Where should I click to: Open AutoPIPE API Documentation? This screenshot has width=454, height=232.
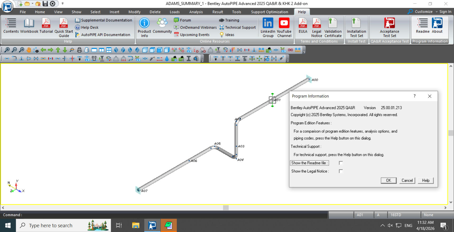[x=103, y=35]
